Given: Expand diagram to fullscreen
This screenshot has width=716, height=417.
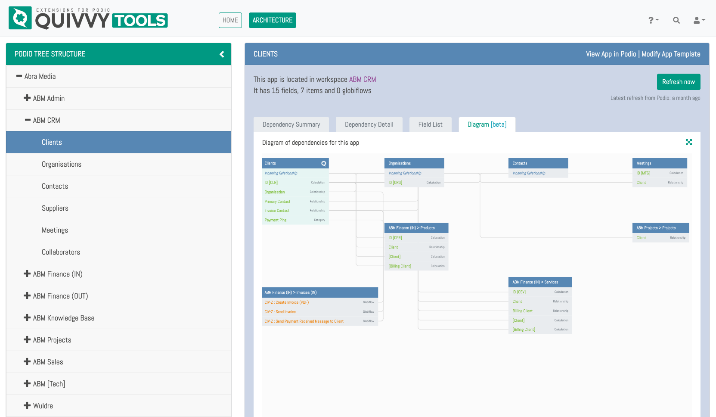Looking at the screenshot, I should point(688,142).
